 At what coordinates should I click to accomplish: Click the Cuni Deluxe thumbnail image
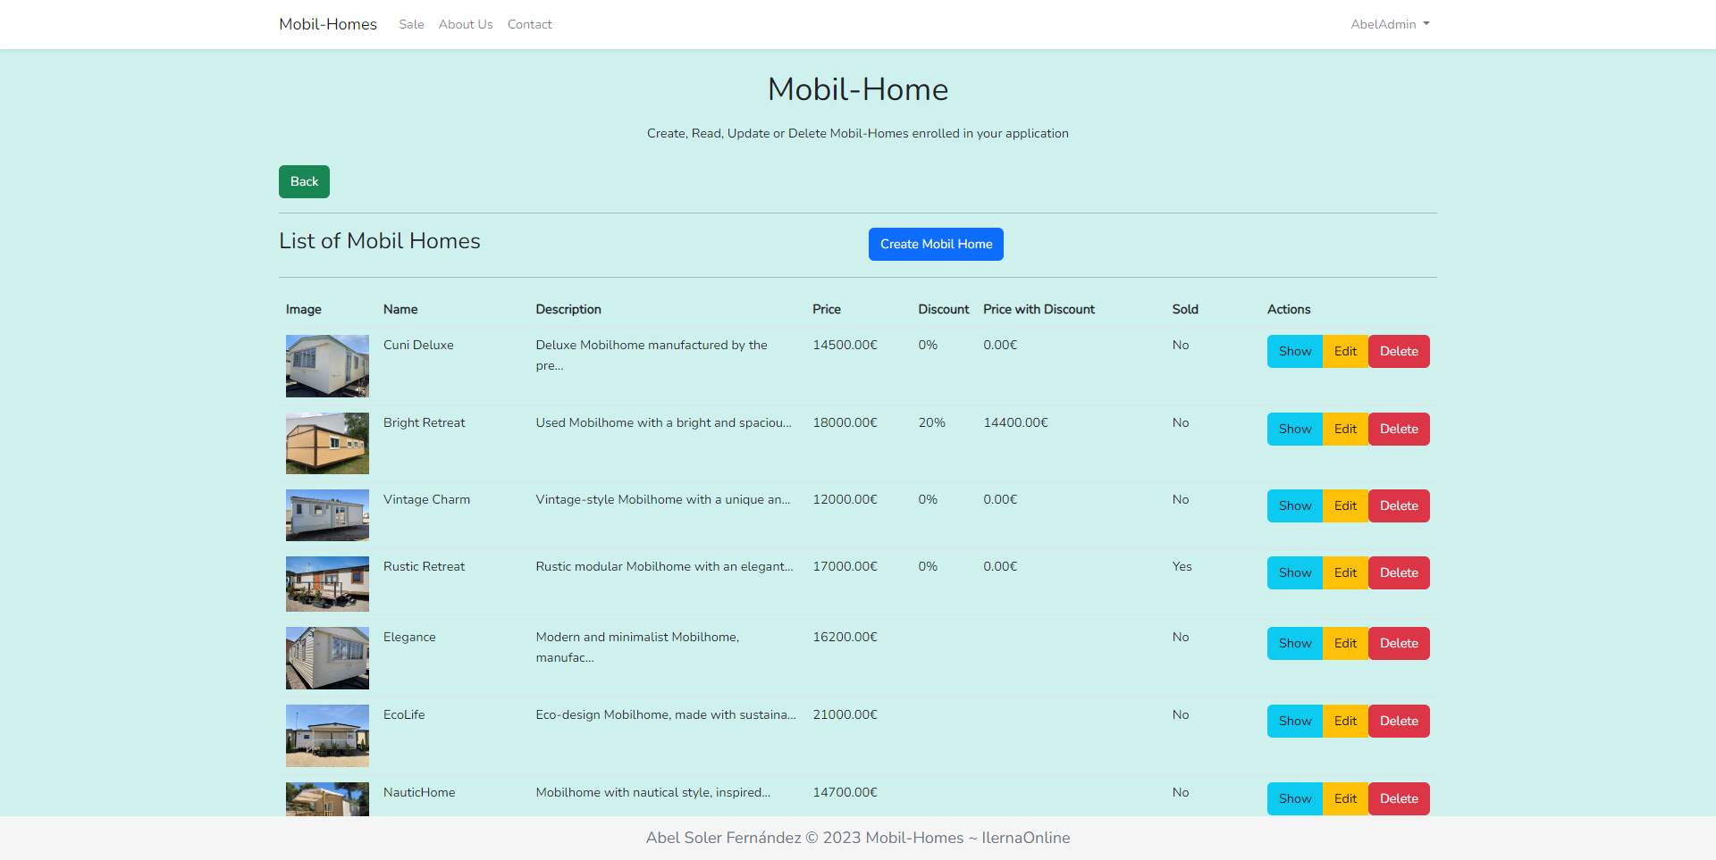tap(327, 366)
